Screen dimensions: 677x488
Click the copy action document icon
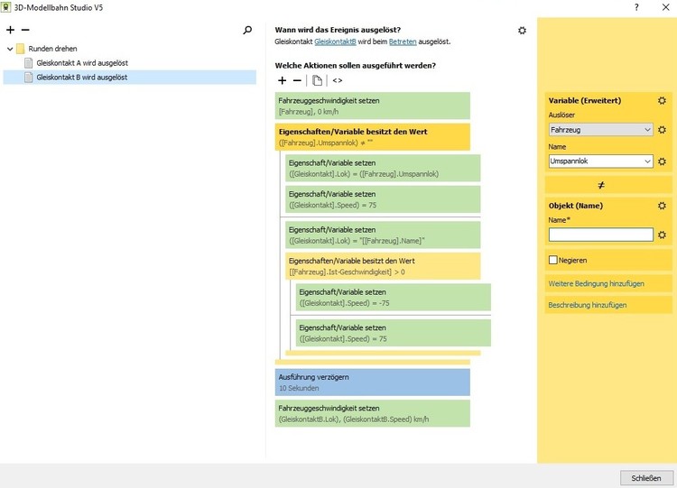click(x=318, y=80)
